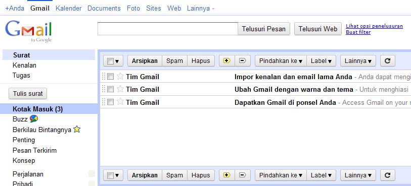Viewport: 411px width, 186px height.
Task: Expand 'Lainnya' menu in Google top bar
Action: click(x=201, y=9)
